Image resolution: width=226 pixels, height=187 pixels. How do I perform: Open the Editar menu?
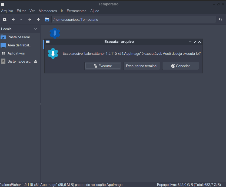pyautogui.click(x=21, y=11)
